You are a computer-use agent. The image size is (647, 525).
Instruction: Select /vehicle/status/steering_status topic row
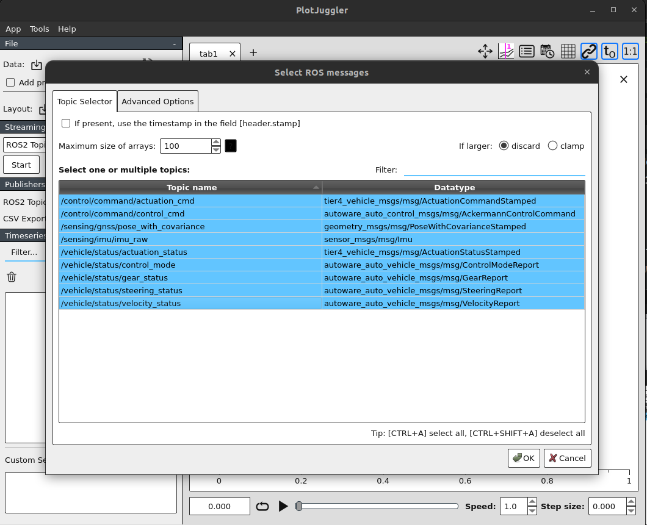pos(322,290)
